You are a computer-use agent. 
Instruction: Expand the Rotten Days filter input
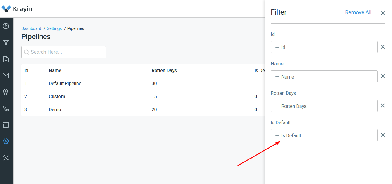324,105
